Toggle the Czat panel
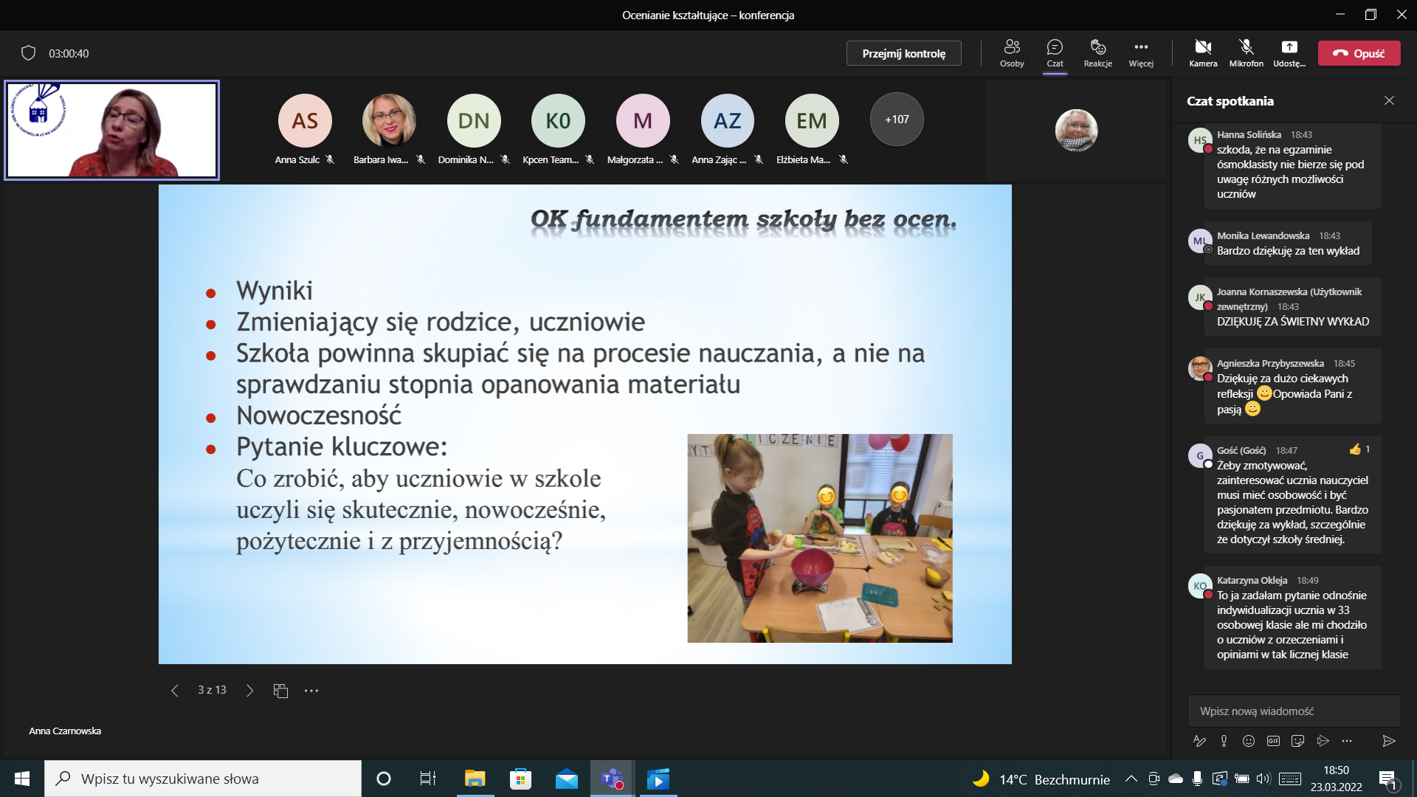Screen dimensions: 1417x797 click(1055, 53)
